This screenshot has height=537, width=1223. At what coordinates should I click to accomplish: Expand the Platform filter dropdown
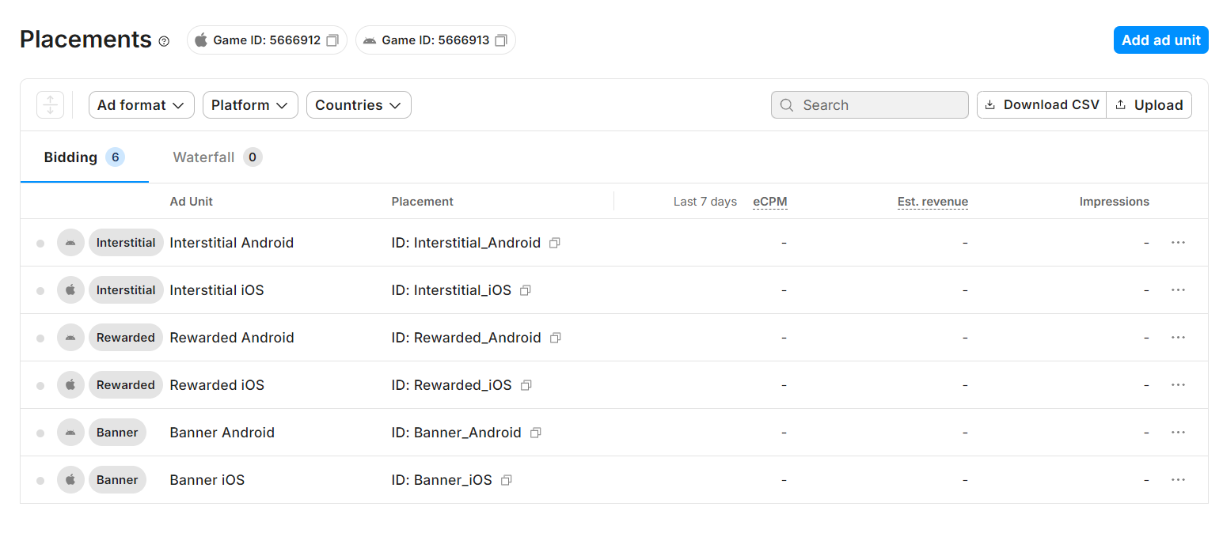[x=249, y=105]
